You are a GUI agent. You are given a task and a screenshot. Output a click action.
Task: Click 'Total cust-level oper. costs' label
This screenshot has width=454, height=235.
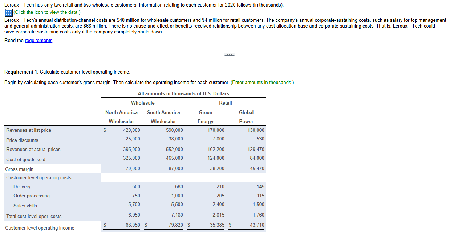[34, 216]
